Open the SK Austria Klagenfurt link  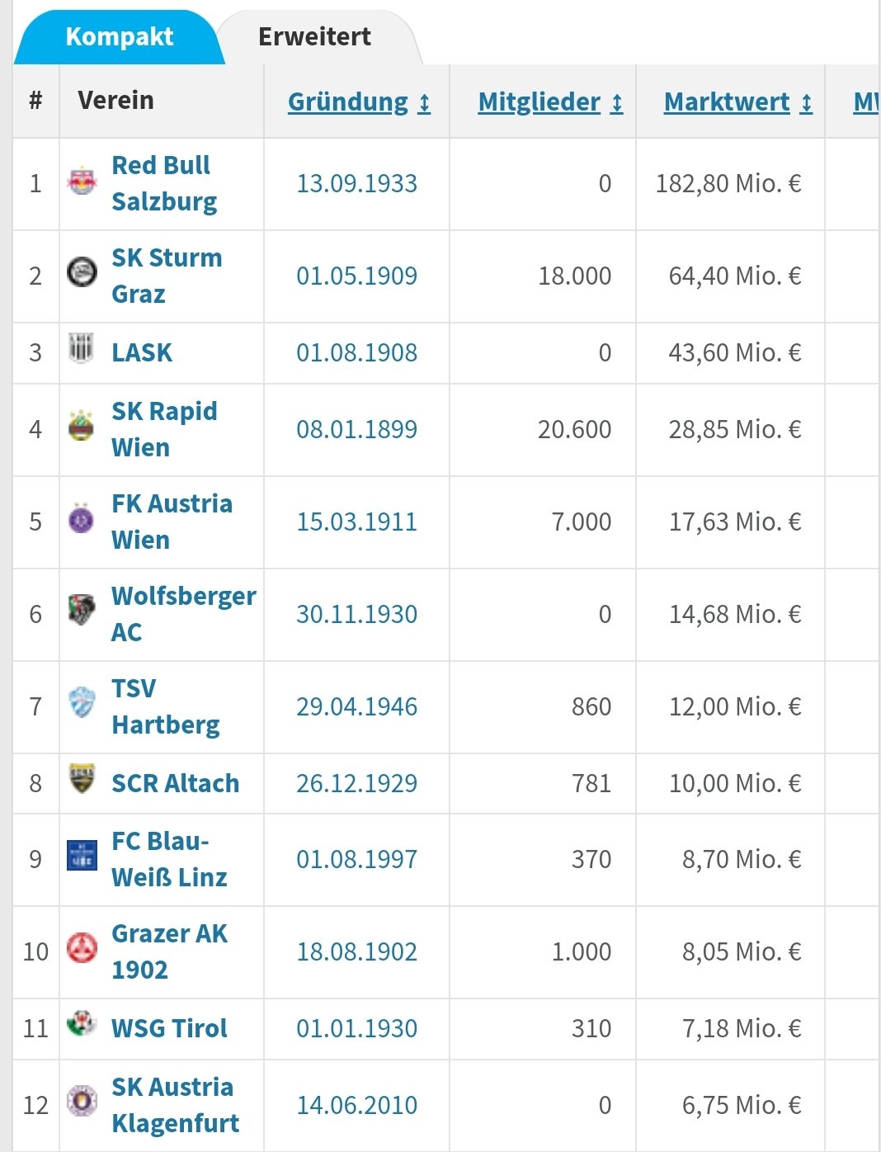tap(176, 1105)
